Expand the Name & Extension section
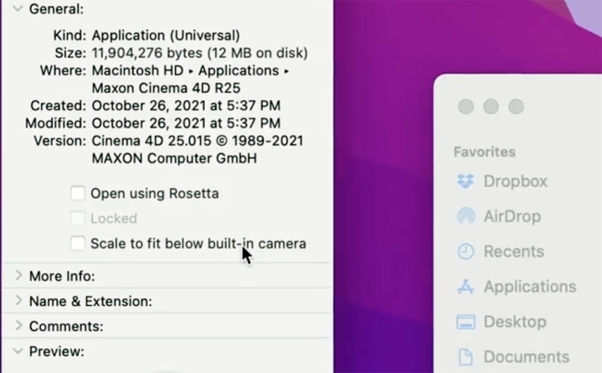Screen dimensions: 602x373 pyautogui.click(x=18, y=301)
